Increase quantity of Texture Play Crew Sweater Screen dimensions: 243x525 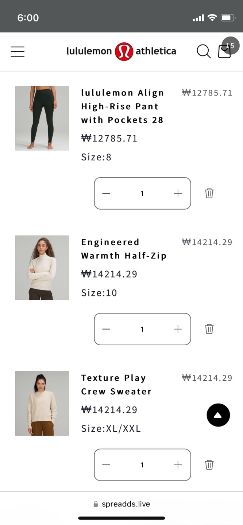[x=178, y=464]
